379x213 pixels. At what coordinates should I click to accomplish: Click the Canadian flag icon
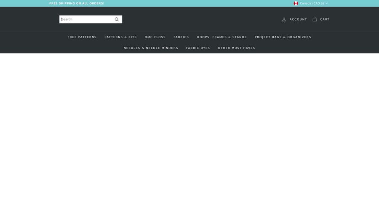point(296,3)
